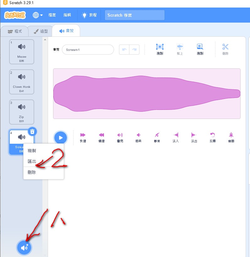Screen dimensions: 250x257
Task: Click the choose-a-sound button at bottom left
Action: point(24,248)
